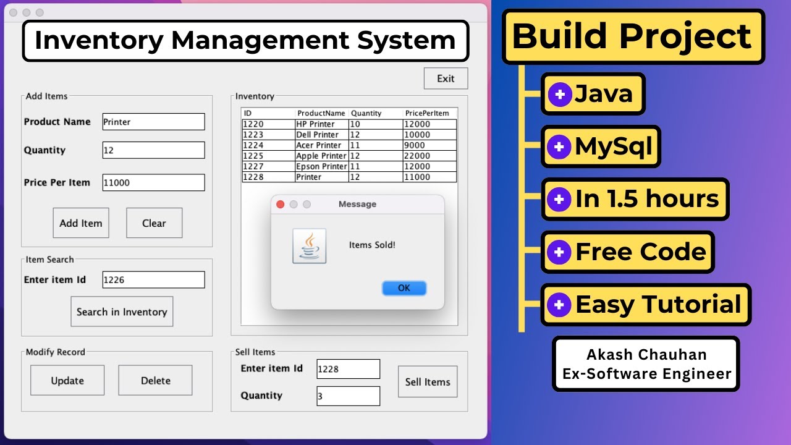Click the PricePerItem column header

[x=430, y=113]
